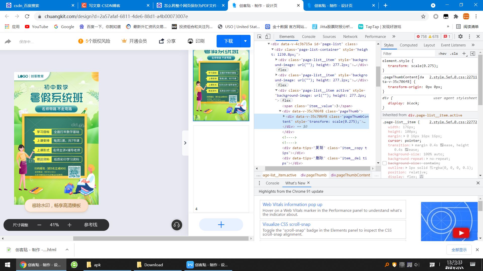
Task: Expand the pageThumbContent div node
Action: coord(284,116)
